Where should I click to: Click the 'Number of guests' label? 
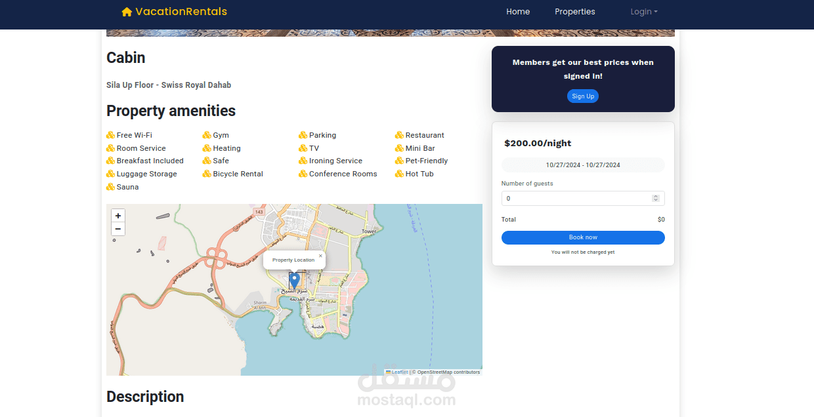pyautogui.click(x=527, y=184)
